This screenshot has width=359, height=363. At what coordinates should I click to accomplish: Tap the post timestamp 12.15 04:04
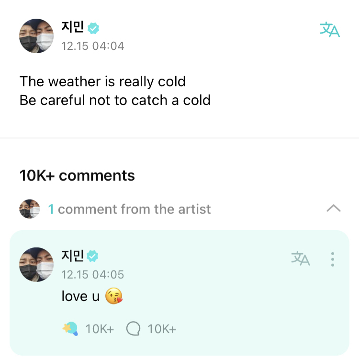pos(92,46)
